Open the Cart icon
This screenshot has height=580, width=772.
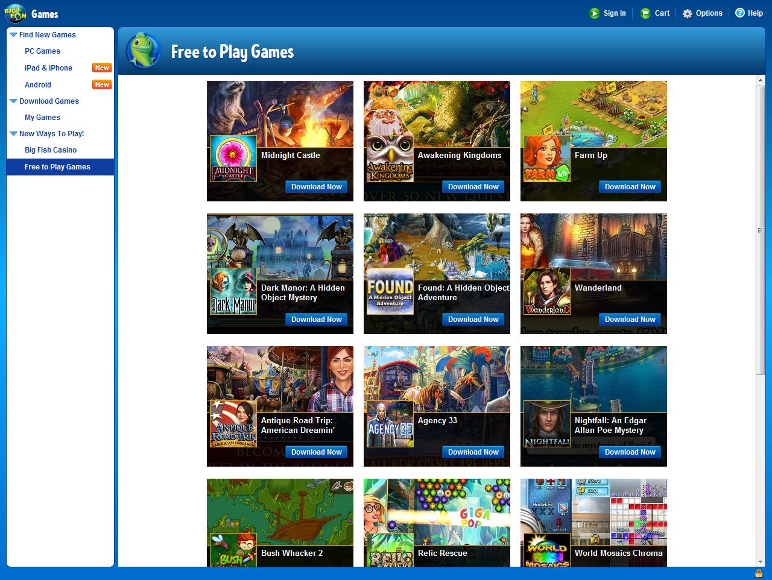coord(645,13)
